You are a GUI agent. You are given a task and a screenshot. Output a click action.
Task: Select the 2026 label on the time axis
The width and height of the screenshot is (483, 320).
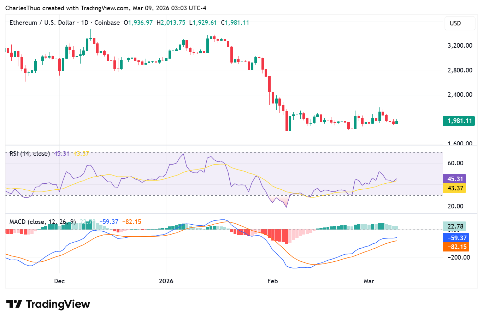tap(166, 281)
